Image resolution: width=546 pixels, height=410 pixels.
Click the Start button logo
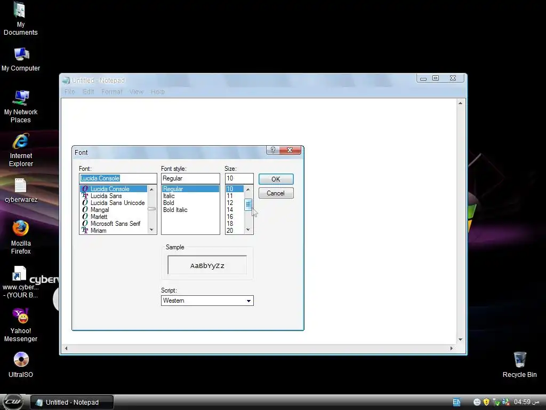(13, 402)
